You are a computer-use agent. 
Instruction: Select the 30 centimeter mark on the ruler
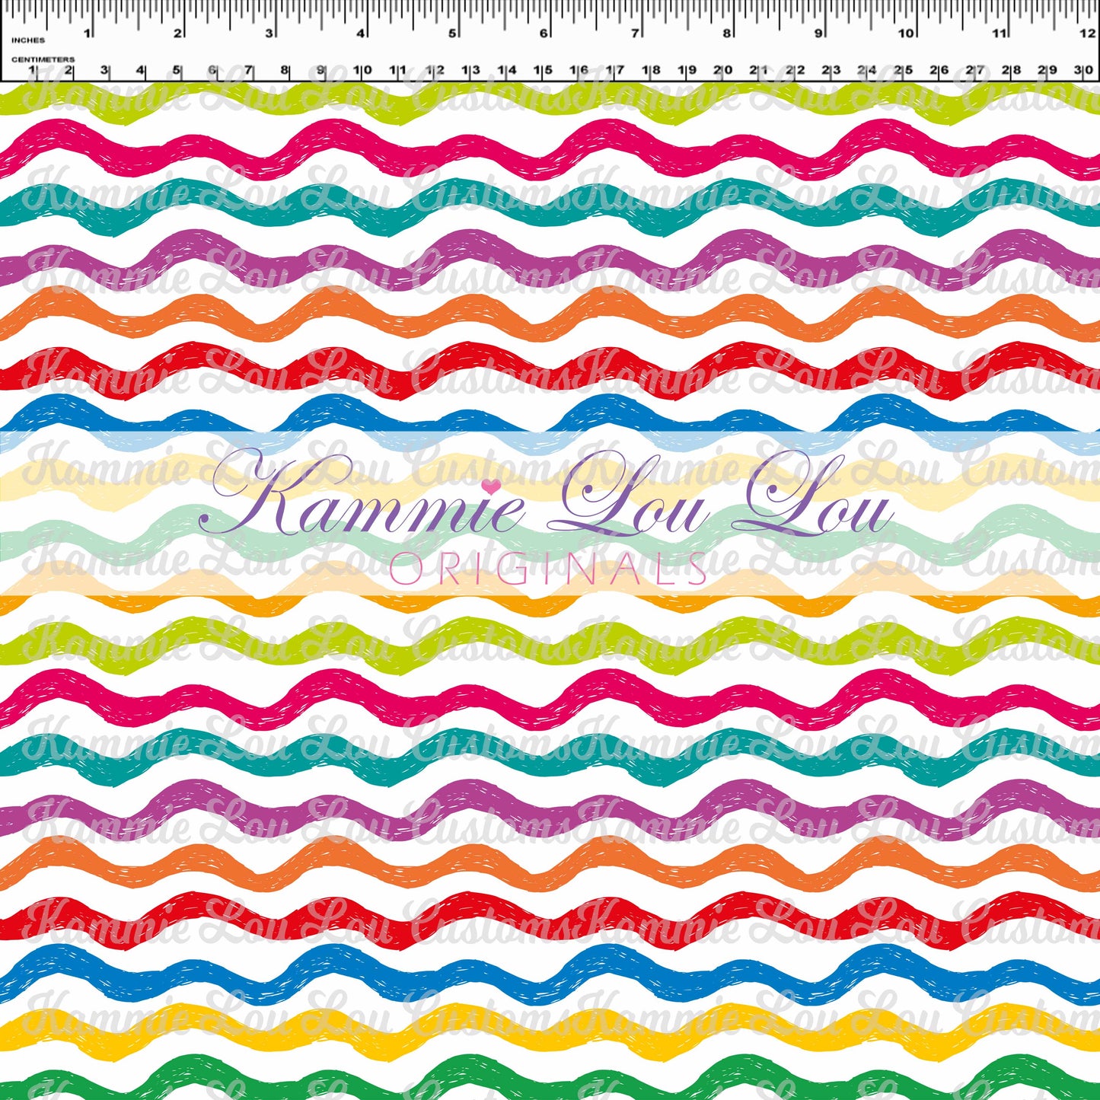[x=1084, y=70]
